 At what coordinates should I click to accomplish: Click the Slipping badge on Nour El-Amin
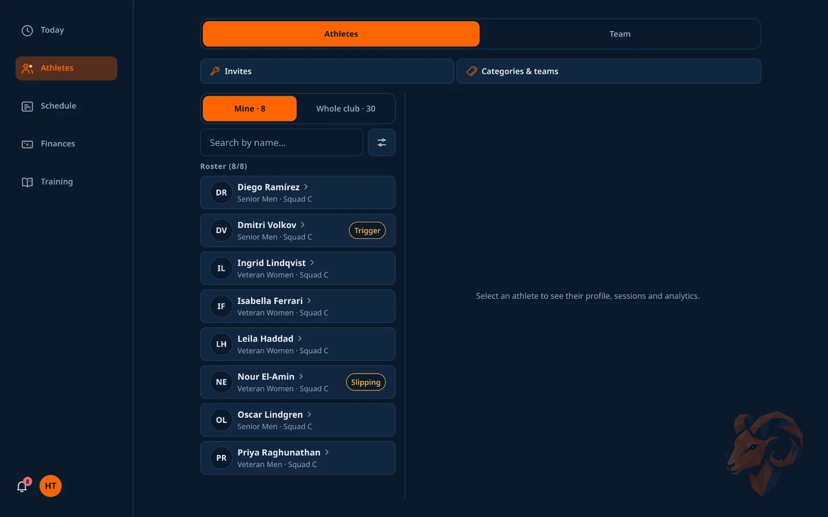[x=366, y=382]
